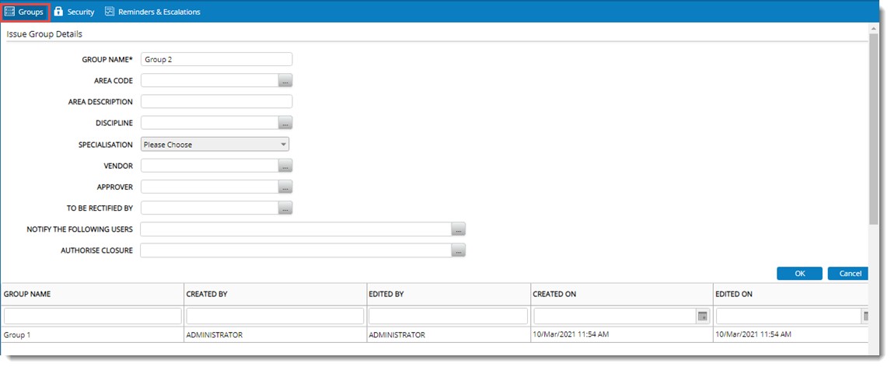
Task: Open the To Be Rectified By lookup button
Action: [x=285, y=208]
